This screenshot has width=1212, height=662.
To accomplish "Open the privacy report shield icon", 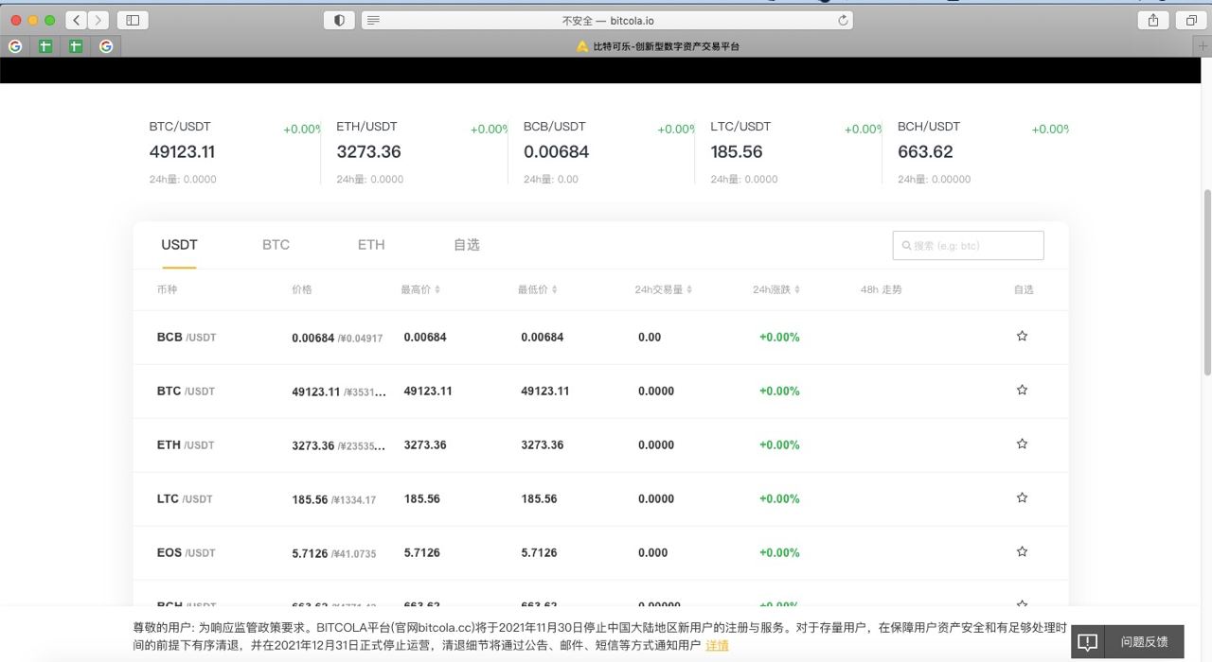I will point(339,20).
